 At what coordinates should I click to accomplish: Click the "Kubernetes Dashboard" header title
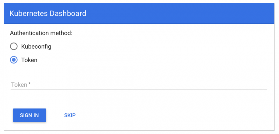coord(48,13)
